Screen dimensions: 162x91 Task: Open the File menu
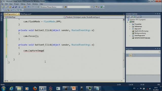[x=2, y=4]
